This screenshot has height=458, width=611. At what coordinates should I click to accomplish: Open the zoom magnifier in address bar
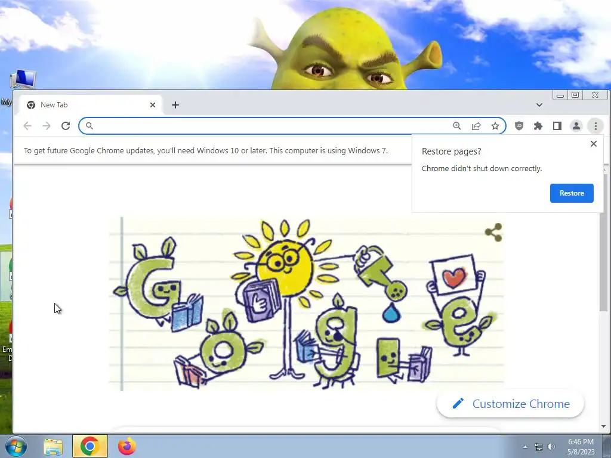[456, 126]
